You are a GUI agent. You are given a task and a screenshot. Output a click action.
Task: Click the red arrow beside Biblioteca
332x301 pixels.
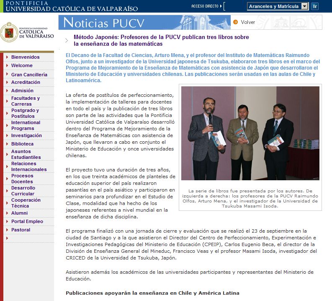click(x=7, y=144)
